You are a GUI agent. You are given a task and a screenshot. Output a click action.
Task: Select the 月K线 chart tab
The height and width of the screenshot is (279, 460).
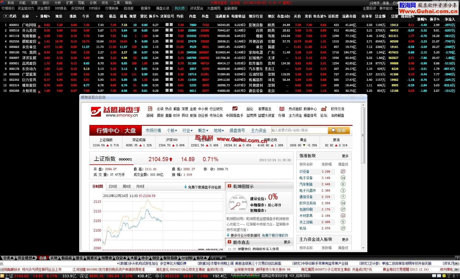(140, 186)
